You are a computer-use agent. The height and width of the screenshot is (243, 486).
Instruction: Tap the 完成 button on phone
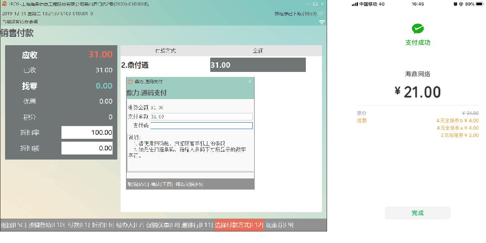click(x=418, y=213)
